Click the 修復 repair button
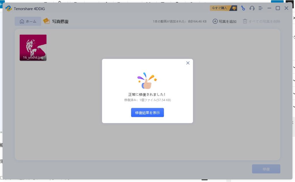Screen dimensions: 295x182 [x=266, y=169]
